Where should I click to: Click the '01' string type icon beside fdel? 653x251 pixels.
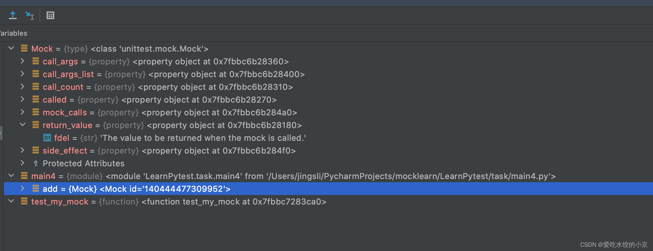pos(47,138)
